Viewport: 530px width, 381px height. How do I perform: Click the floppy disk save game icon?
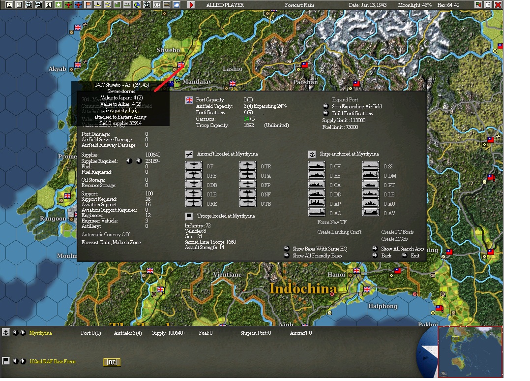9,5
